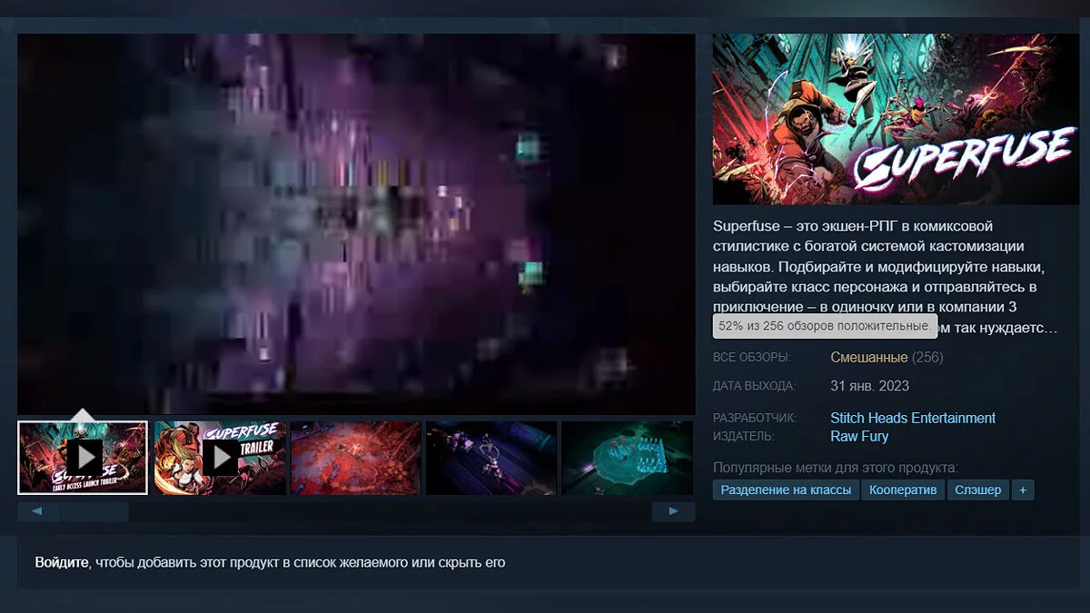Click the main trailer video area
Viewport: 1090px width, 613px height.
click(x=356, y=224)
